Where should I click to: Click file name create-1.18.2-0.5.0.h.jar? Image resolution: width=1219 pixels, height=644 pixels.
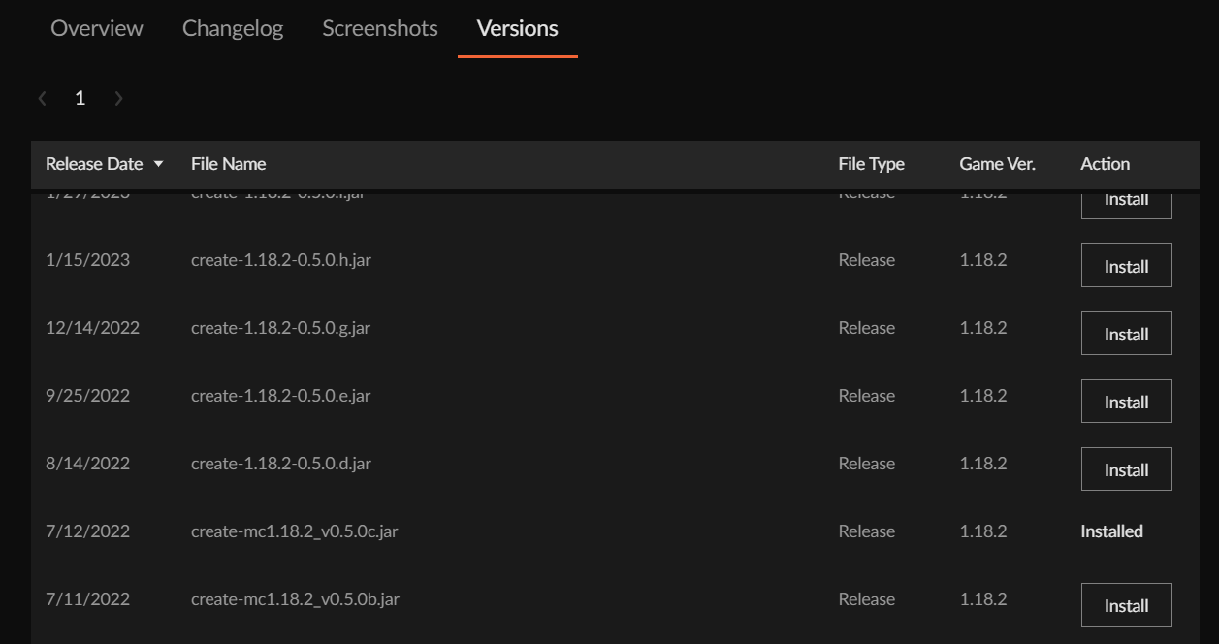280,260
